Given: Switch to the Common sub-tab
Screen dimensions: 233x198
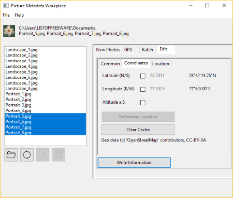Looking at the screenshot, I should [110, 64].
